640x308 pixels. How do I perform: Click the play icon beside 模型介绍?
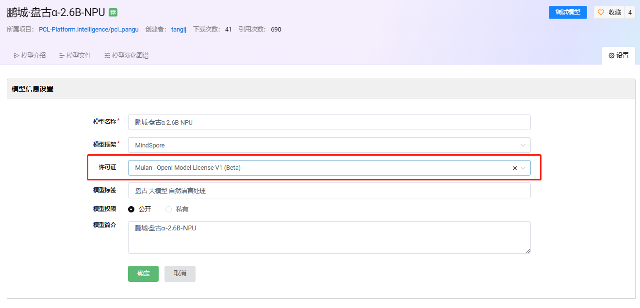point(16,56)
